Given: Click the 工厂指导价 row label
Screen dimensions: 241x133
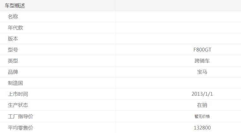Looking at the screenshot, I should click(21, 117).
